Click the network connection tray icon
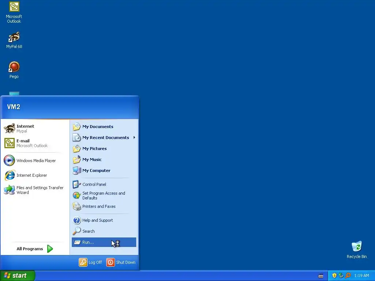This screenshot has height=281, width=375. (341, 276)
